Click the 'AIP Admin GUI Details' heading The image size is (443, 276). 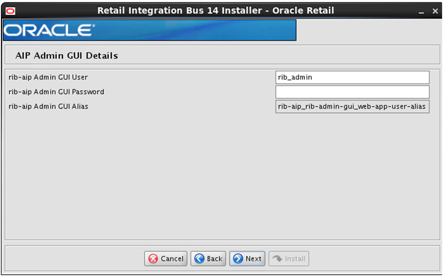[x=66, y=56]
